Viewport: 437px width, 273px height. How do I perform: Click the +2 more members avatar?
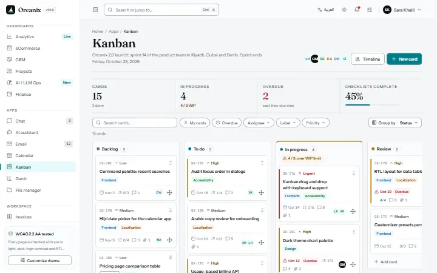[x=345, y=59]
